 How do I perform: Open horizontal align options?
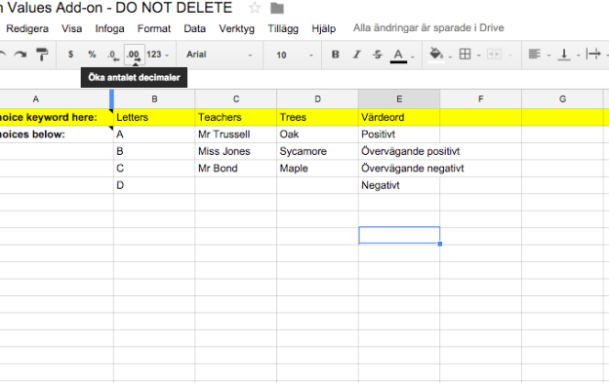pos(535,54)
